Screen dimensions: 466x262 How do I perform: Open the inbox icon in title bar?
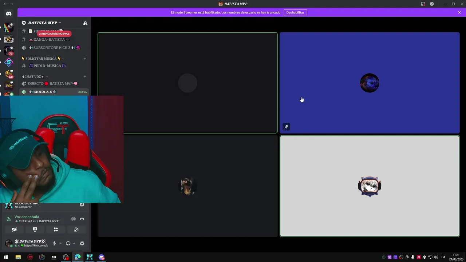[x=423, y=4]
